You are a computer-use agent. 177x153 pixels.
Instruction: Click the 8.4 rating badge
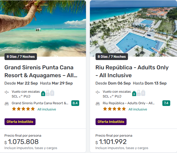coord(75,103)
